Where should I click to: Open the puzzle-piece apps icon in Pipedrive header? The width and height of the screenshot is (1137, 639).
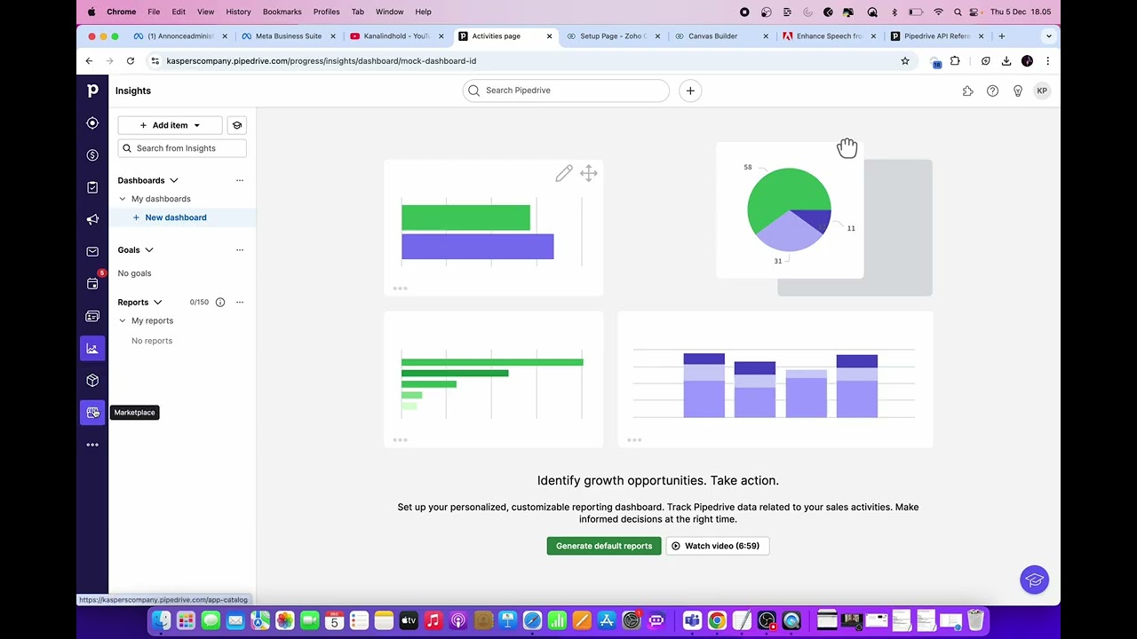coord(967,91)
